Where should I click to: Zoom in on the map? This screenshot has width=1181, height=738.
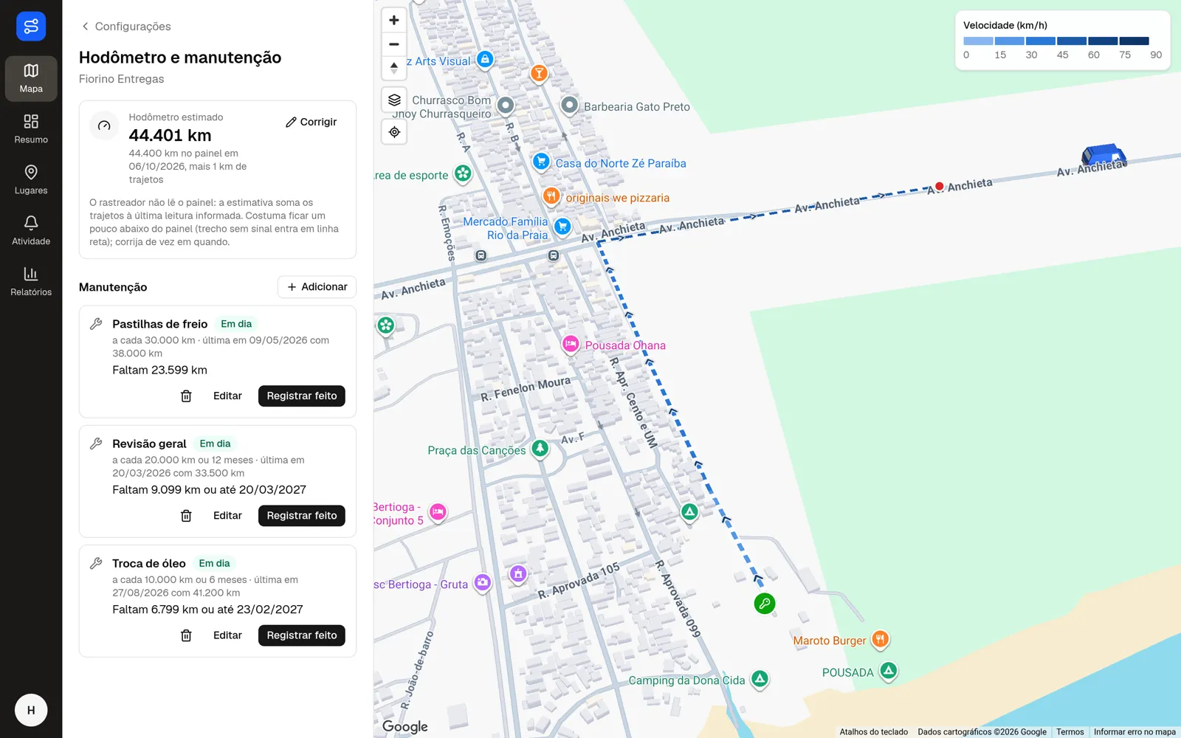click(x=394, y=21)
